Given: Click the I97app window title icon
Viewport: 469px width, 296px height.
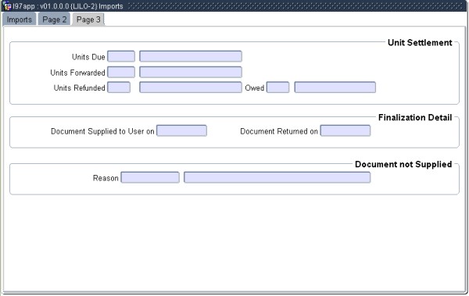Looking at the screenshot, I should (7, 6).
